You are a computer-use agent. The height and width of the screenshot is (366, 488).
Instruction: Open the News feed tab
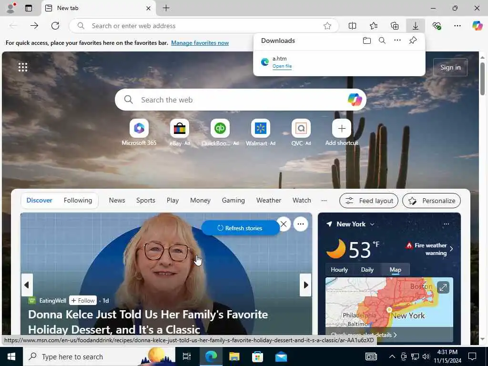pyautogui.click(x=117, y=201)
